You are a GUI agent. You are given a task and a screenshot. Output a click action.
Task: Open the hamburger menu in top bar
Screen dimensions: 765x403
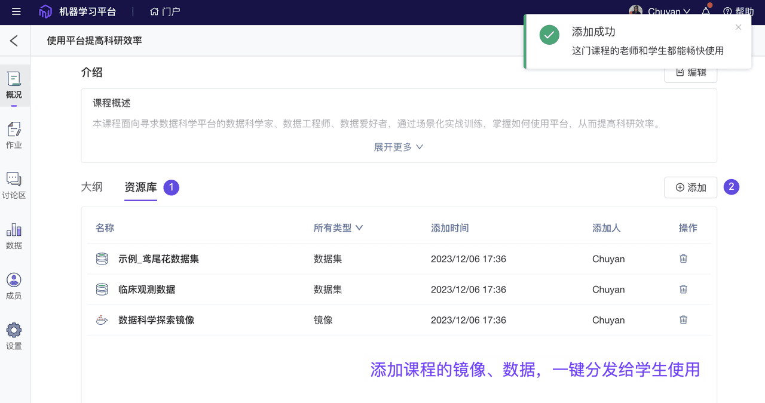pyautogui.click(x=16, y=11)
